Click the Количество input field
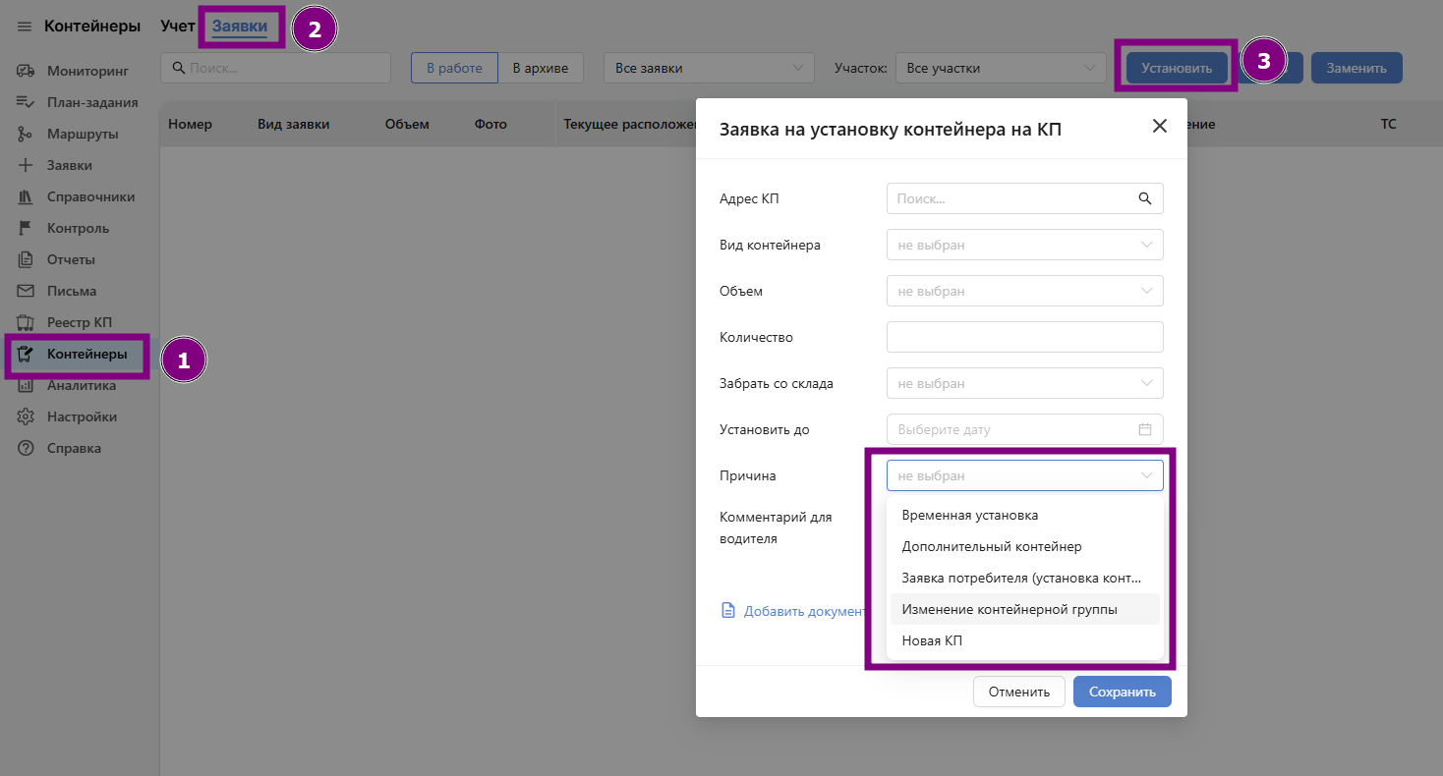This screenshot has width=1443, height=776. point(1024,337)
